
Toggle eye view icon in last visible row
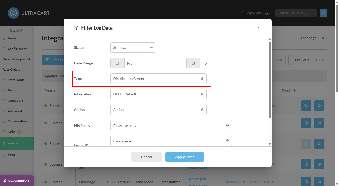(319, 182)
